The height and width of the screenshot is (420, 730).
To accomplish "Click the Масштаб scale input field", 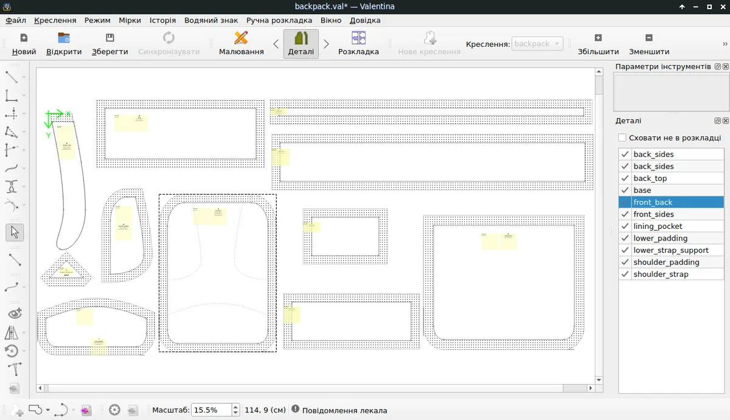I will 211,410.
